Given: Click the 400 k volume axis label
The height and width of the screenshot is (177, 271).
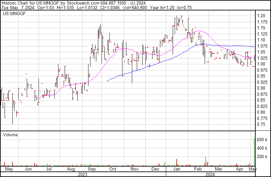Looking at the screenshot, I should tap(262, 148).
